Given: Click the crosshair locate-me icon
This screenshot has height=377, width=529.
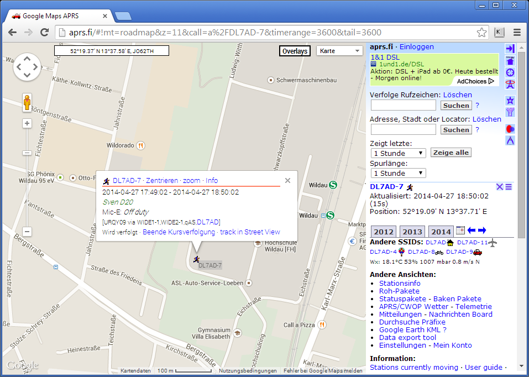Looking at the screenshot, I should tap(510, 72).
